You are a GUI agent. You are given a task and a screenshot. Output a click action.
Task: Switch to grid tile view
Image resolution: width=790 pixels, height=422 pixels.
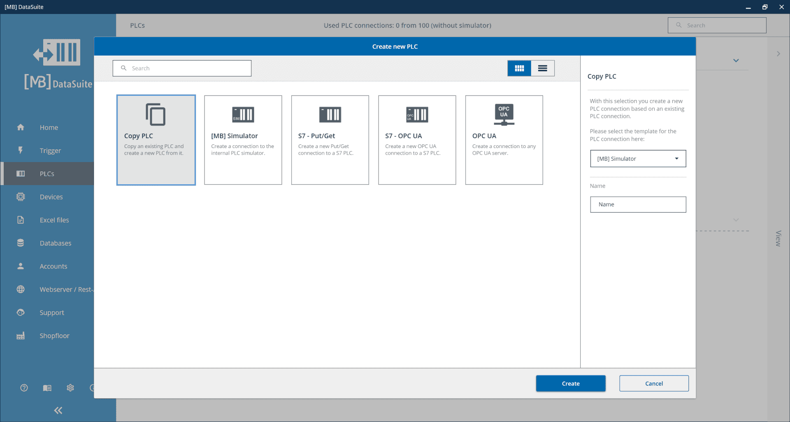(x=519, y=68)
